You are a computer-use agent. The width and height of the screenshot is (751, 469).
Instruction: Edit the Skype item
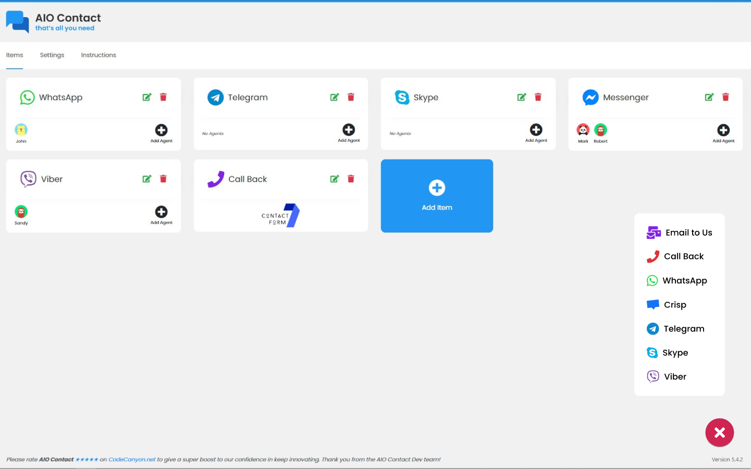tap(522, 97)
